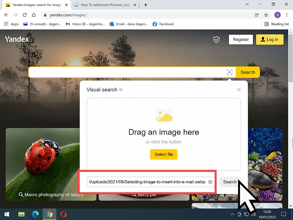
Task: Open the tab search dropdown arrow
Action: [247, 5]
